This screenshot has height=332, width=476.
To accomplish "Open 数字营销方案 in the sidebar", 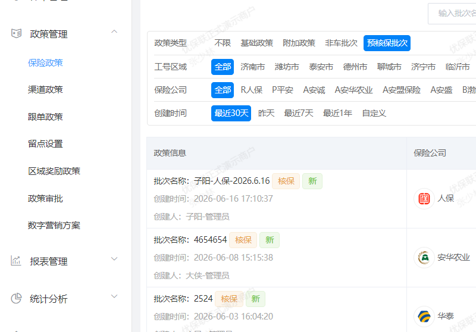I will (x=54, y=225).
